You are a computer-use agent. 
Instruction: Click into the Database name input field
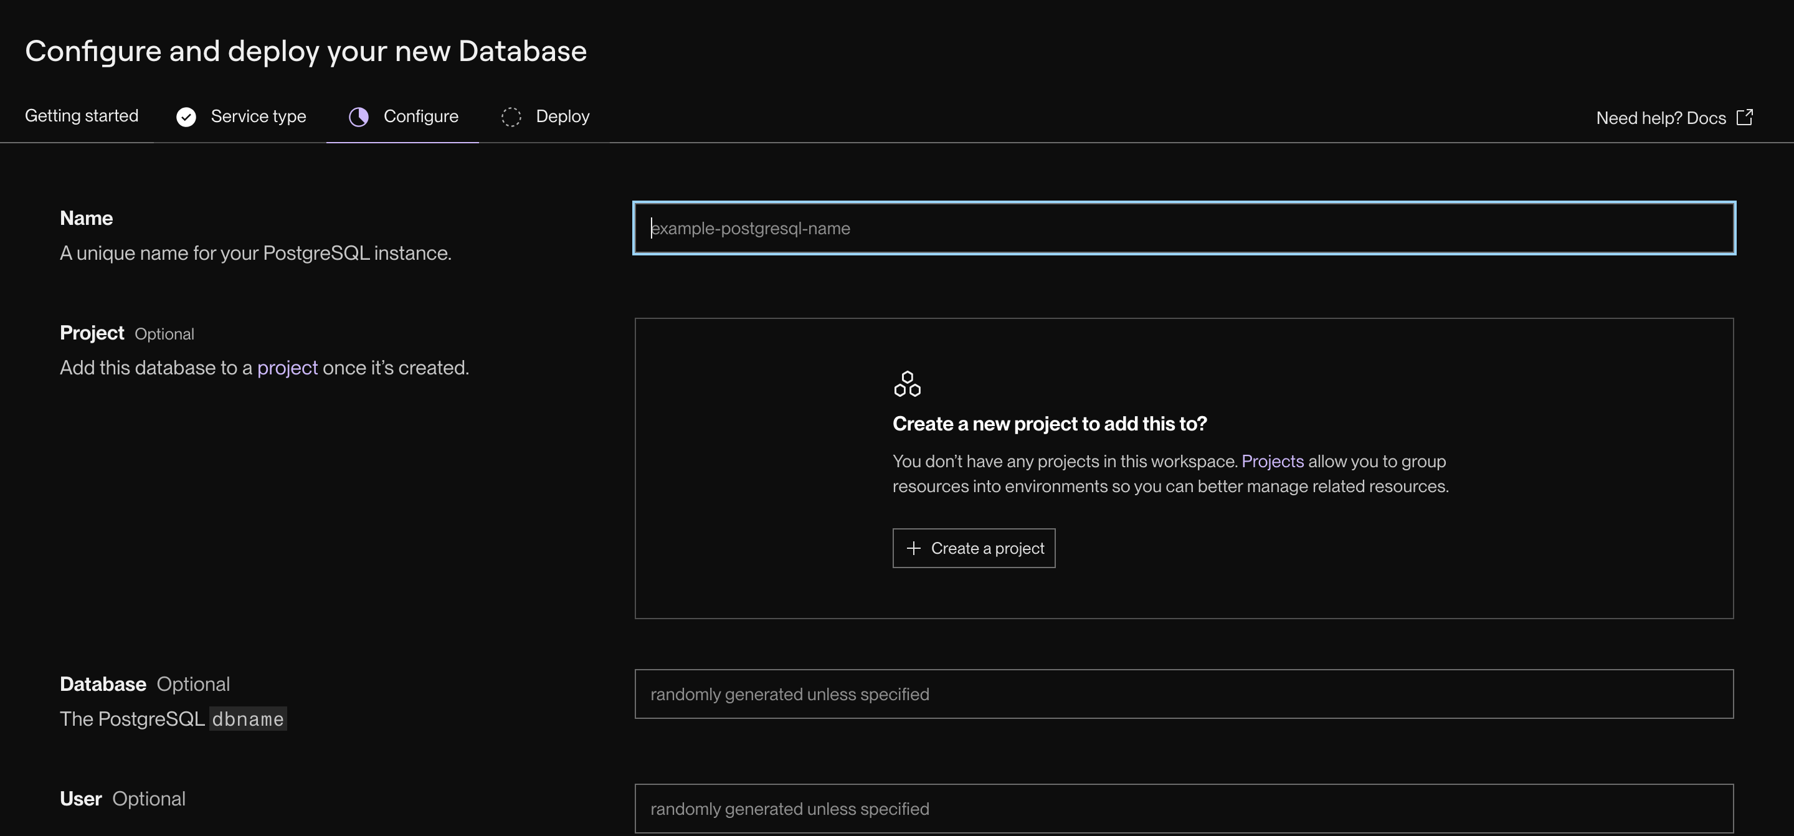[1184, 694]
